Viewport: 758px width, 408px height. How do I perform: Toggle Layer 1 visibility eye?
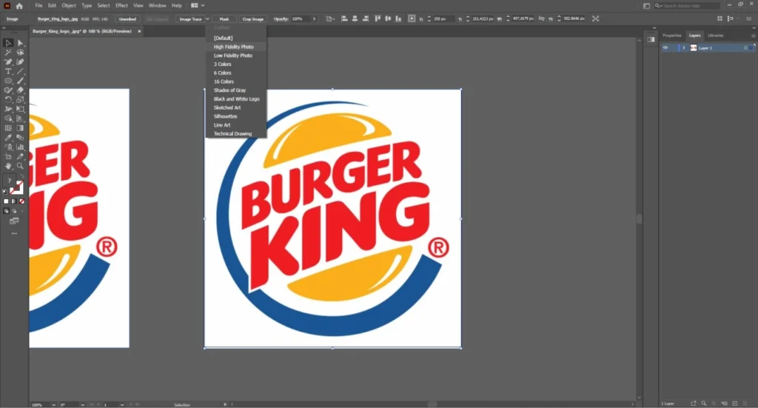[x=665, y=48]
